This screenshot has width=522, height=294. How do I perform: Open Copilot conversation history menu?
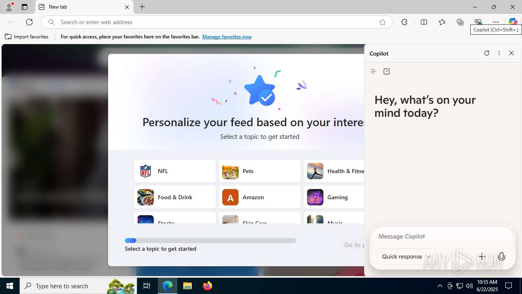(x=373, y=71)
